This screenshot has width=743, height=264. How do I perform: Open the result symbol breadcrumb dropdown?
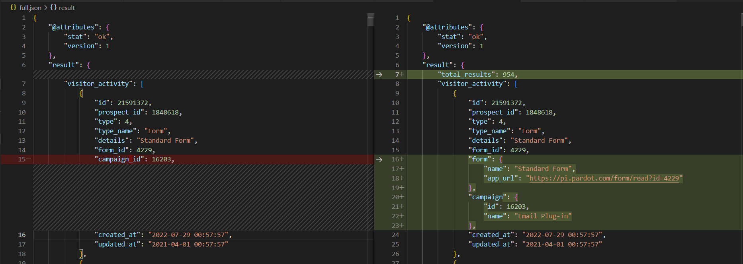(x=66, y=8)
